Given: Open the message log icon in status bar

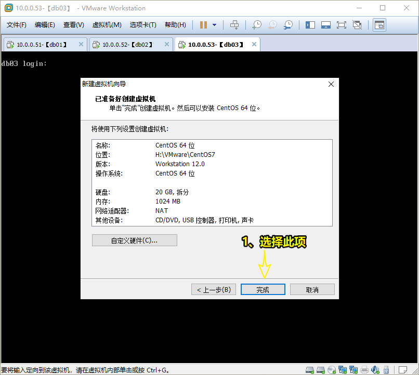Looking at the screenshot, I should coord(403,370).
